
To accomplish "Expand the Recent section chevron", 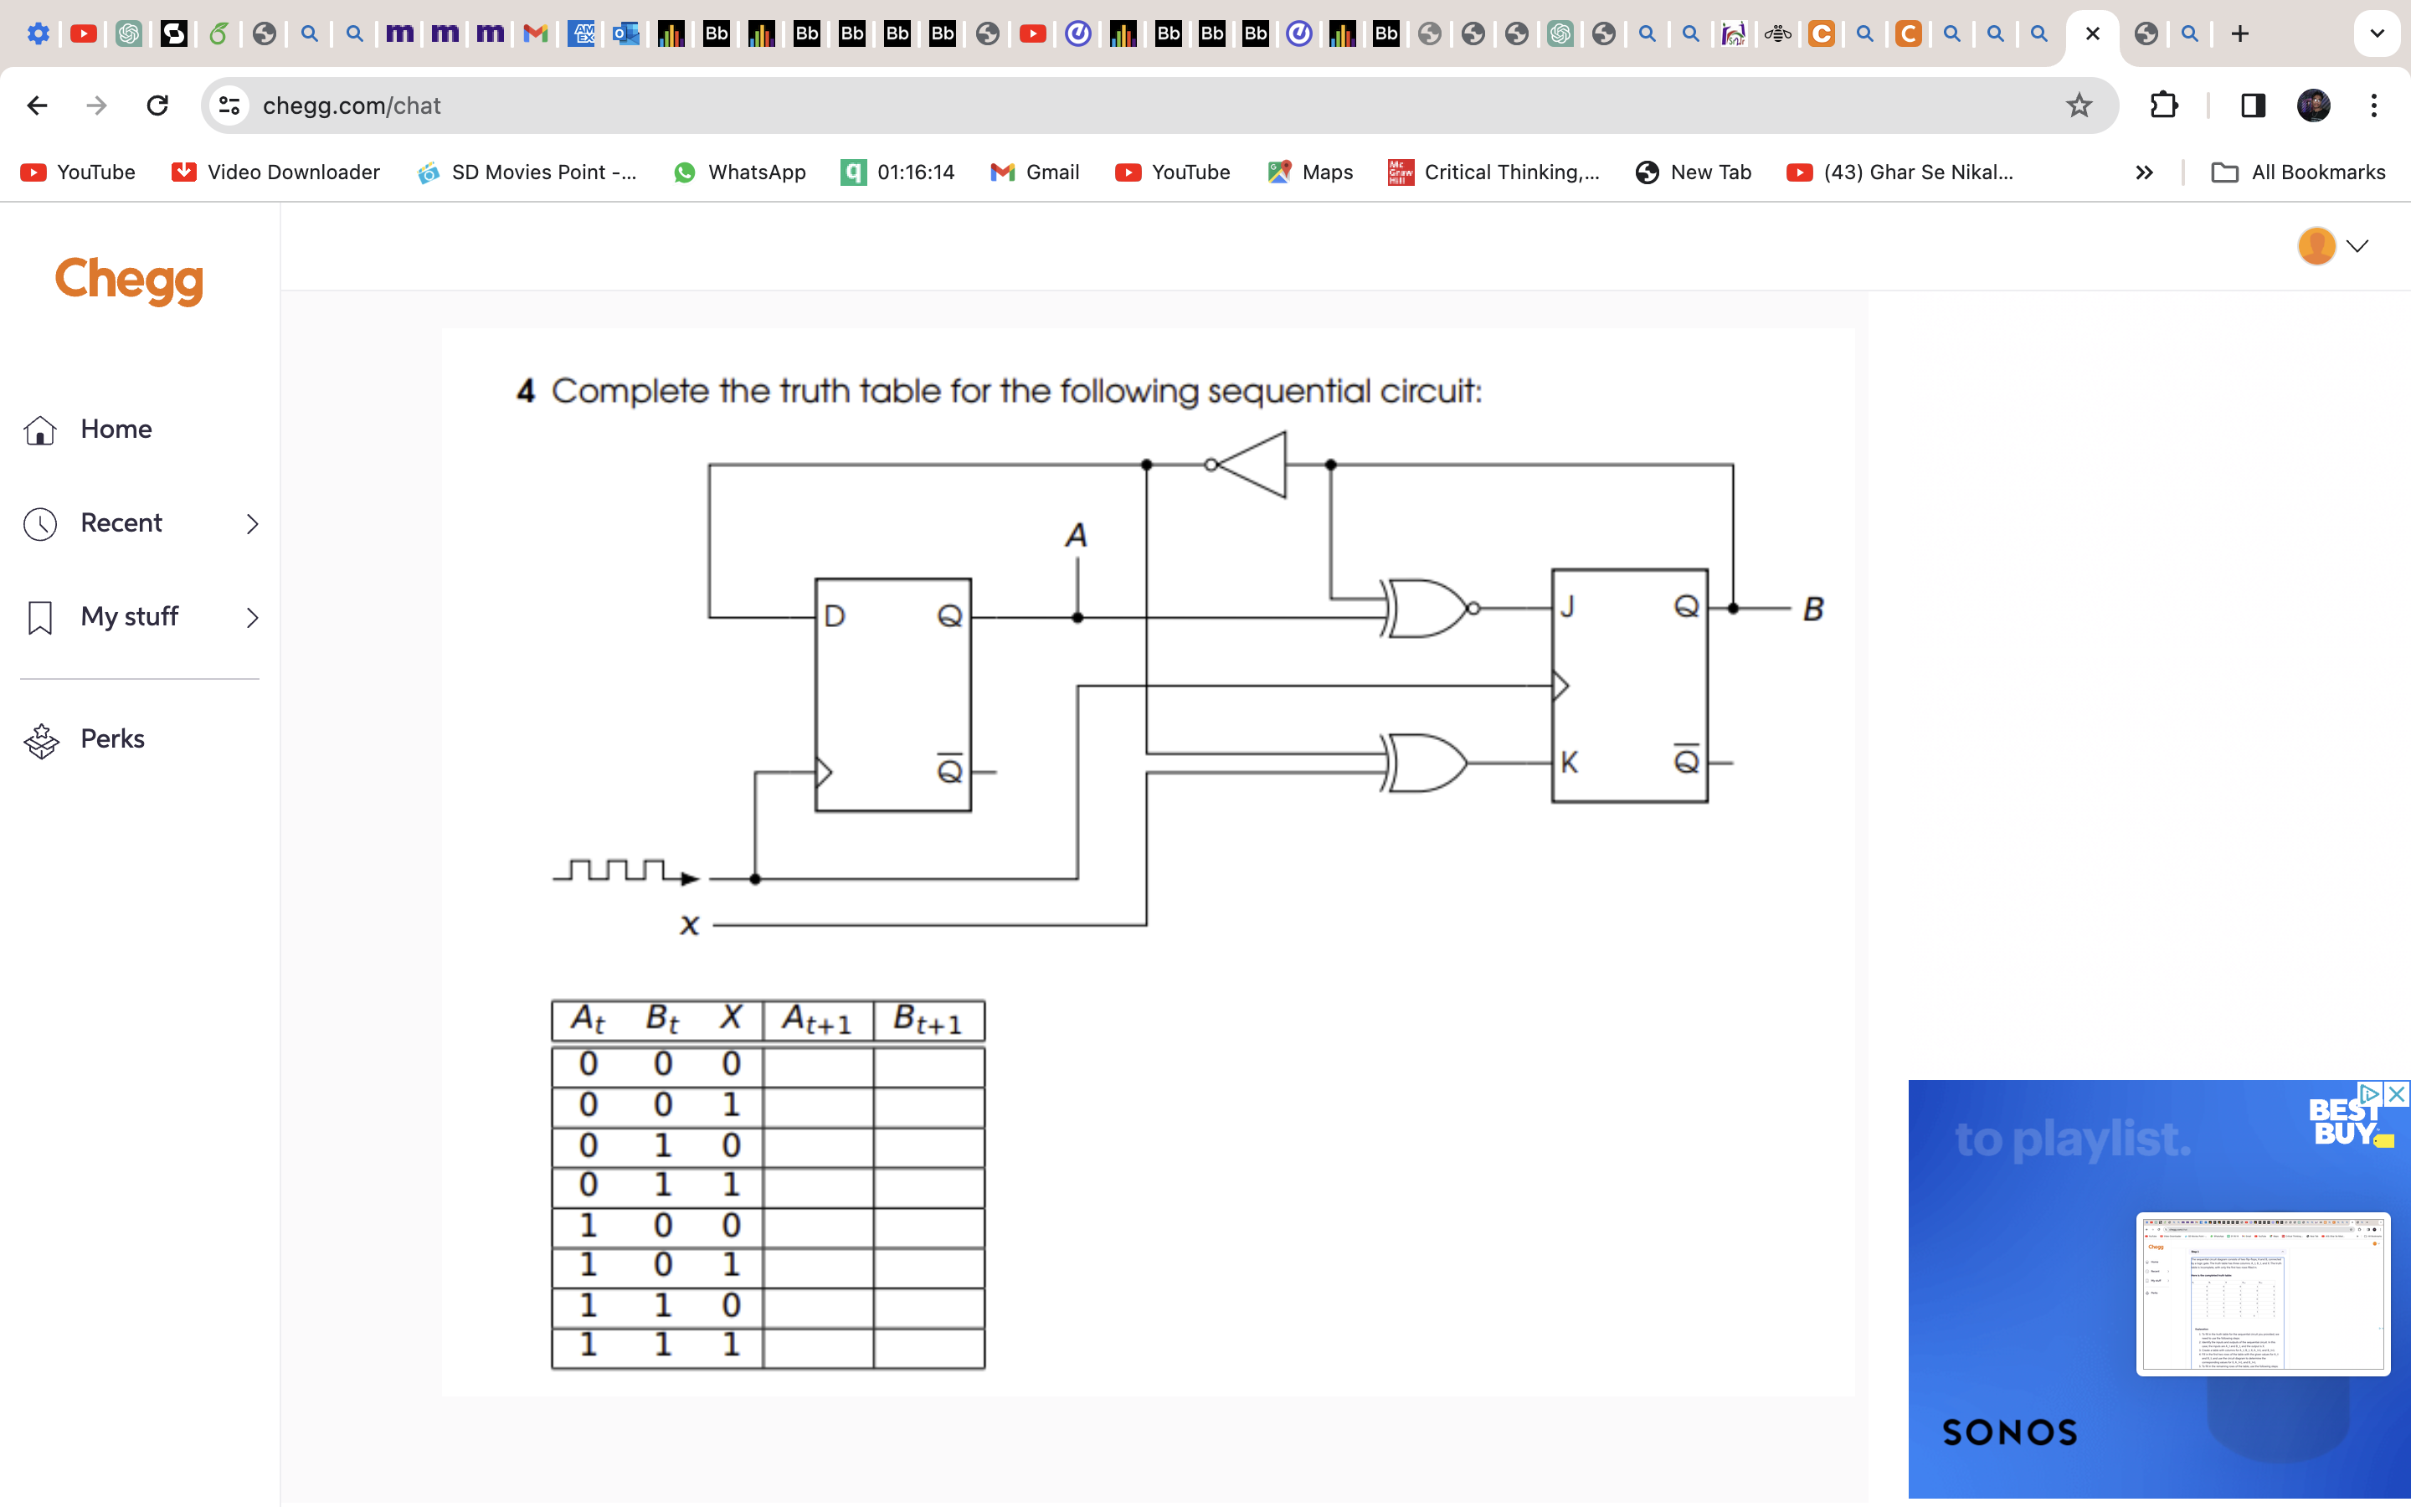I will click(252, 522).
